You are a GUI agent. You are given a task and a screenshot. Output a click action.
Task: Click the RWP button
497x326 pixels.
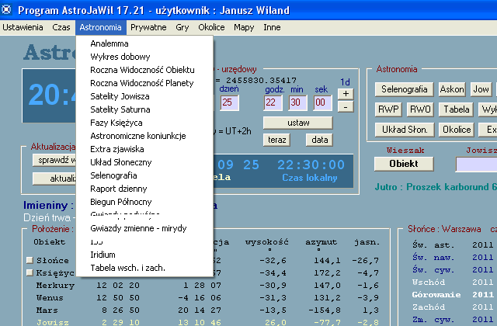(x=388, y=109)
